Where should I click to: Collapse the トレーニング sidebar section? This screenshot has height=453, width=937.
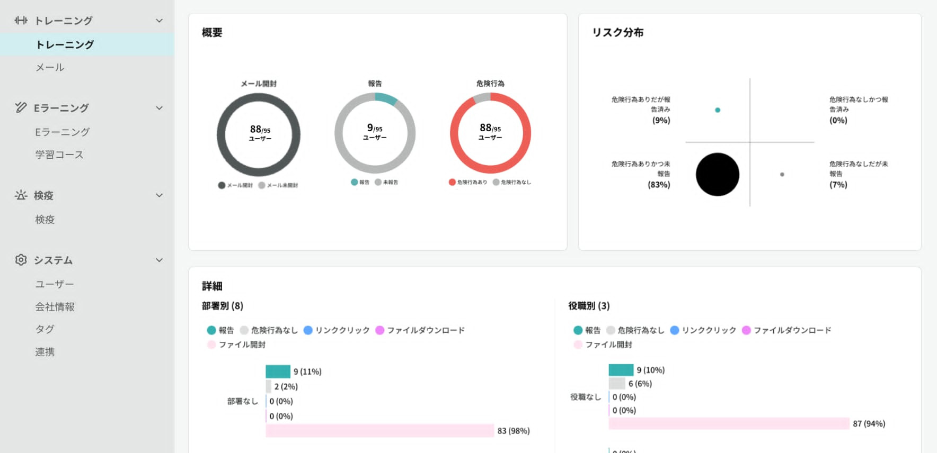[159, 21]
